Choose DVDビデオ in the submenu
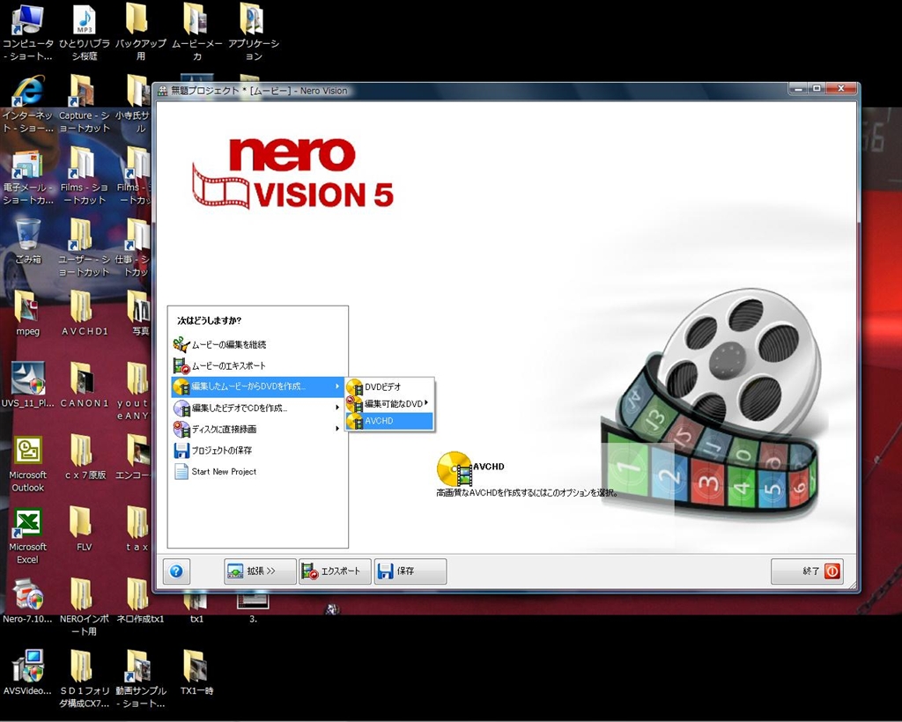 tap(389, 387)
